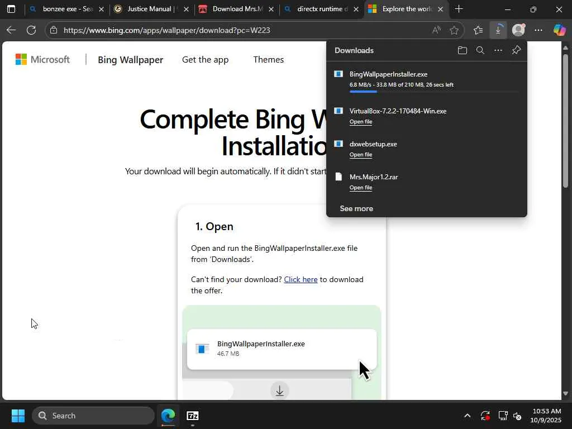The width and height of the screenshot is (572, 429).
Task: Pin the Downloads panel
Action: click(516, 50)
